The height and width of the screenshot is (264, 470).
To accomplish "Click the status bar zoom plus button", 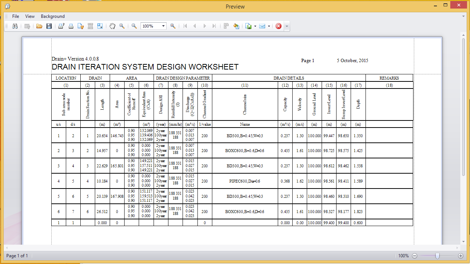I will 461,256.
